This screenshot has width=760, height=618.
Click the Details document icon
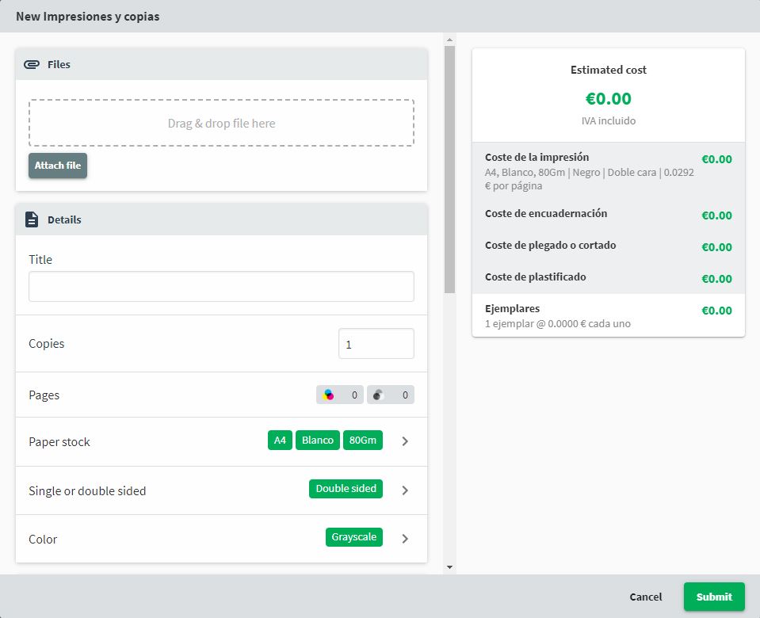pyautogui.click(x=32, y=219)
